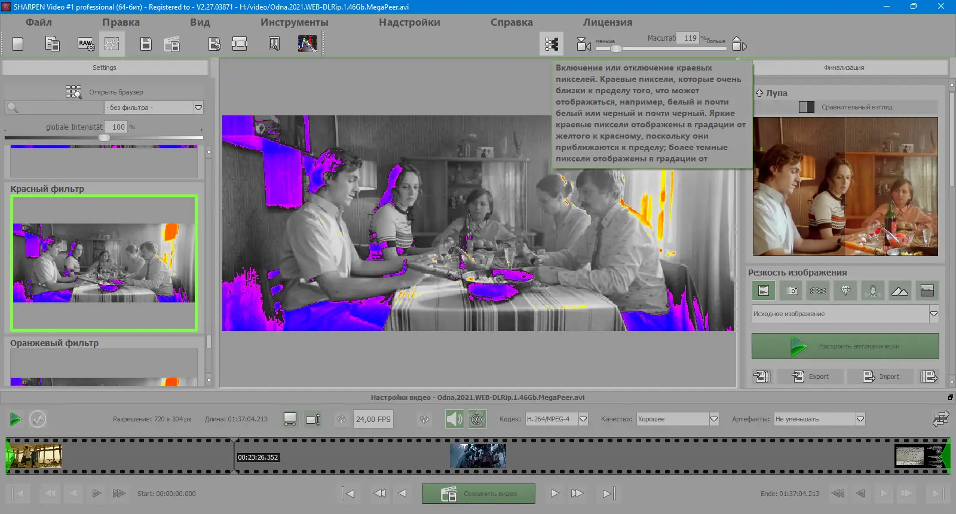This screenshot has height=514, width=956.
Task: Click the document with floppy disk icon
Action: click(x=53, y=44)
